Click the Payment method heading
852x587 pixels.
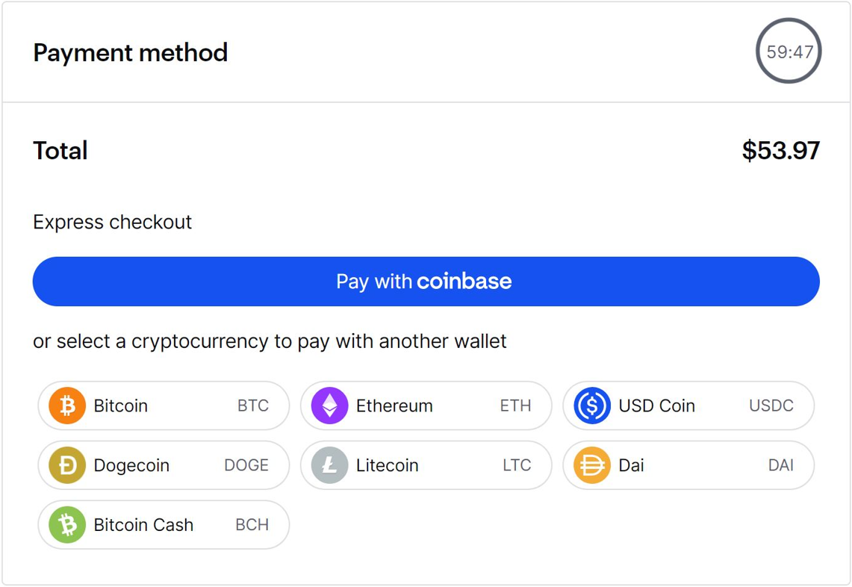point(131,53)
